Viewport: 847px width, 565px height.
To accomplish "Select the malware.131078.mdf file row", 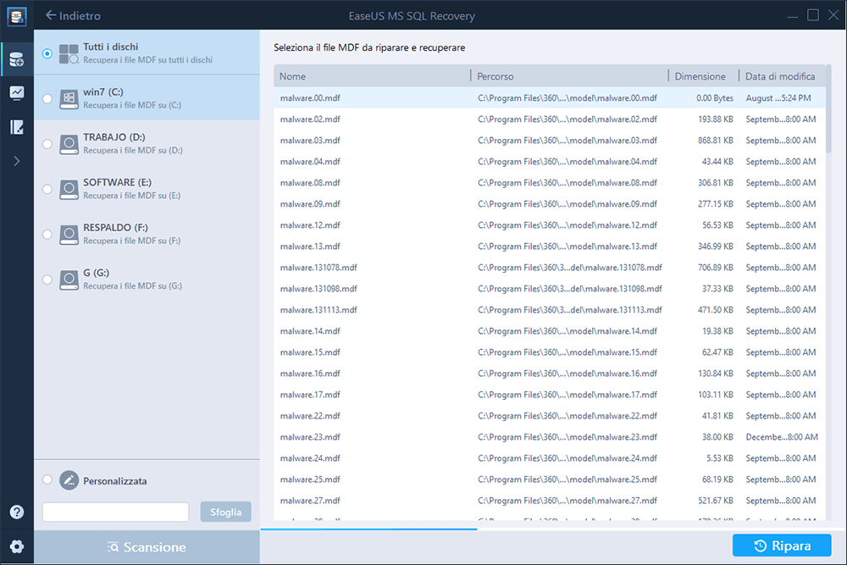I will coord(550,268).
